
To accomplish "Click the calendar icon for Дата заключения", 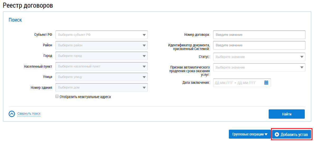I will (266, 83).
